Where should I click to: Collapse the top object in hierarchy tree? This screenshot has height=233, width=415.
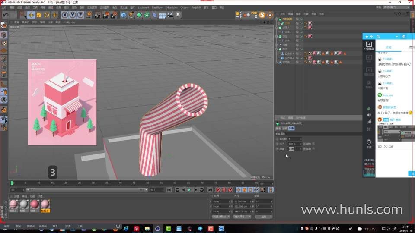tap(277, 19)
